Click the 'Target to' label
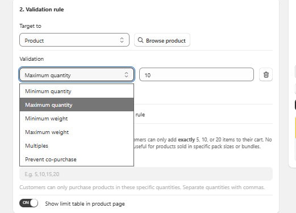 pos(30,26)
